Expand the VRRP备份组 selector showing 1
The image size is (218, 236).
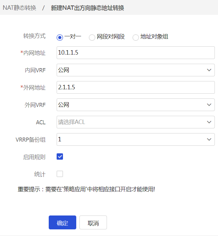pyautogui.click(x=130, y=139)
